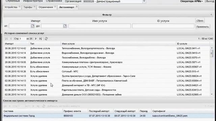
Task: Select row 'Группа присмотра и ухода' Тарко-Сале
Action: click(x=107, y=76)
